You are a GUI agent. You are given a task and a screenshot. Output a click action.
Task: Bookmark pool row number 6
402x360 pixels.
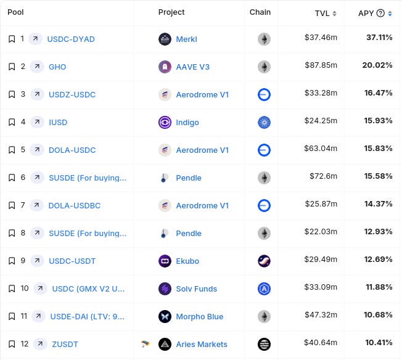coord(12,178)
